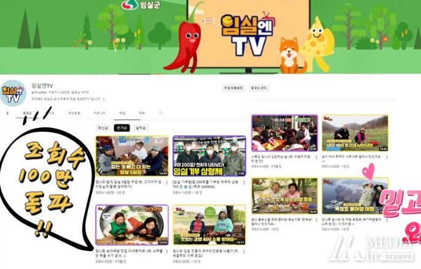Viewport: 421px width, 269px height.
Task: Click the 김밥 만들어 picnic video title text
Action: pos(205,253)
